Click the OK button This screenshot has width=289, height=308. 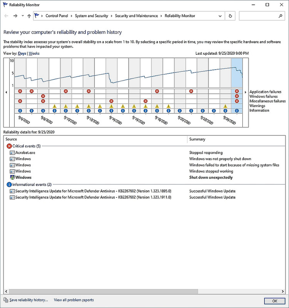click(x=275, y=301)
